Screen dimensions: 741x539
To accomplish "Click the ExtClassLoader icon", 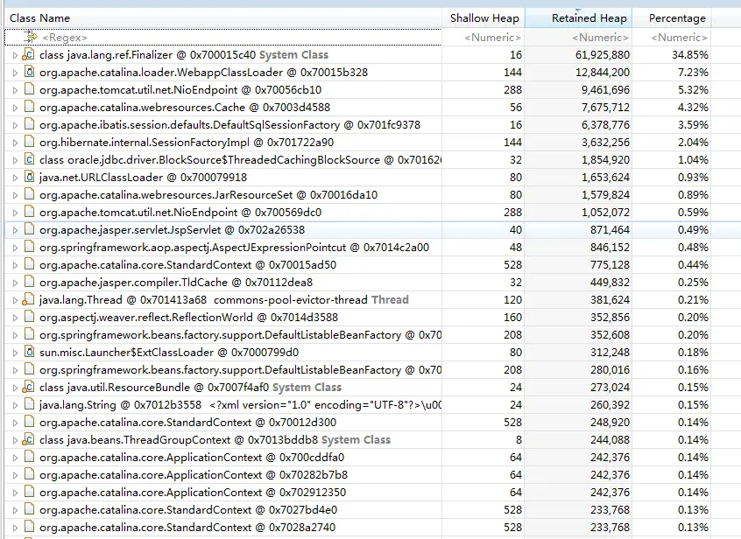I will click(29, 352).
